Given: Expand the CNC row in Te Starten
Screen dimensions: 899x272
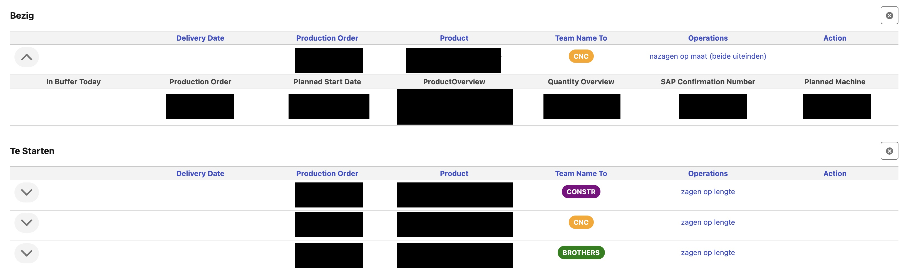Looking at the screenshot, I should click(26, 223).
